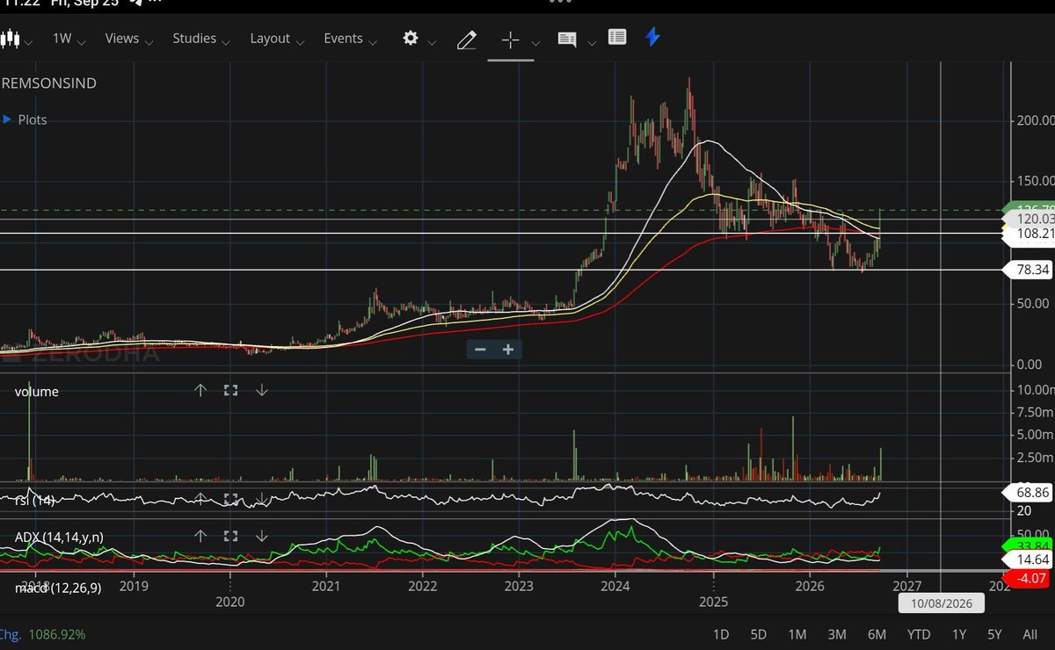The image size is (1055, 650).
Task: Click the 78.34 price level tag
Action: [x=1029, y=270]
